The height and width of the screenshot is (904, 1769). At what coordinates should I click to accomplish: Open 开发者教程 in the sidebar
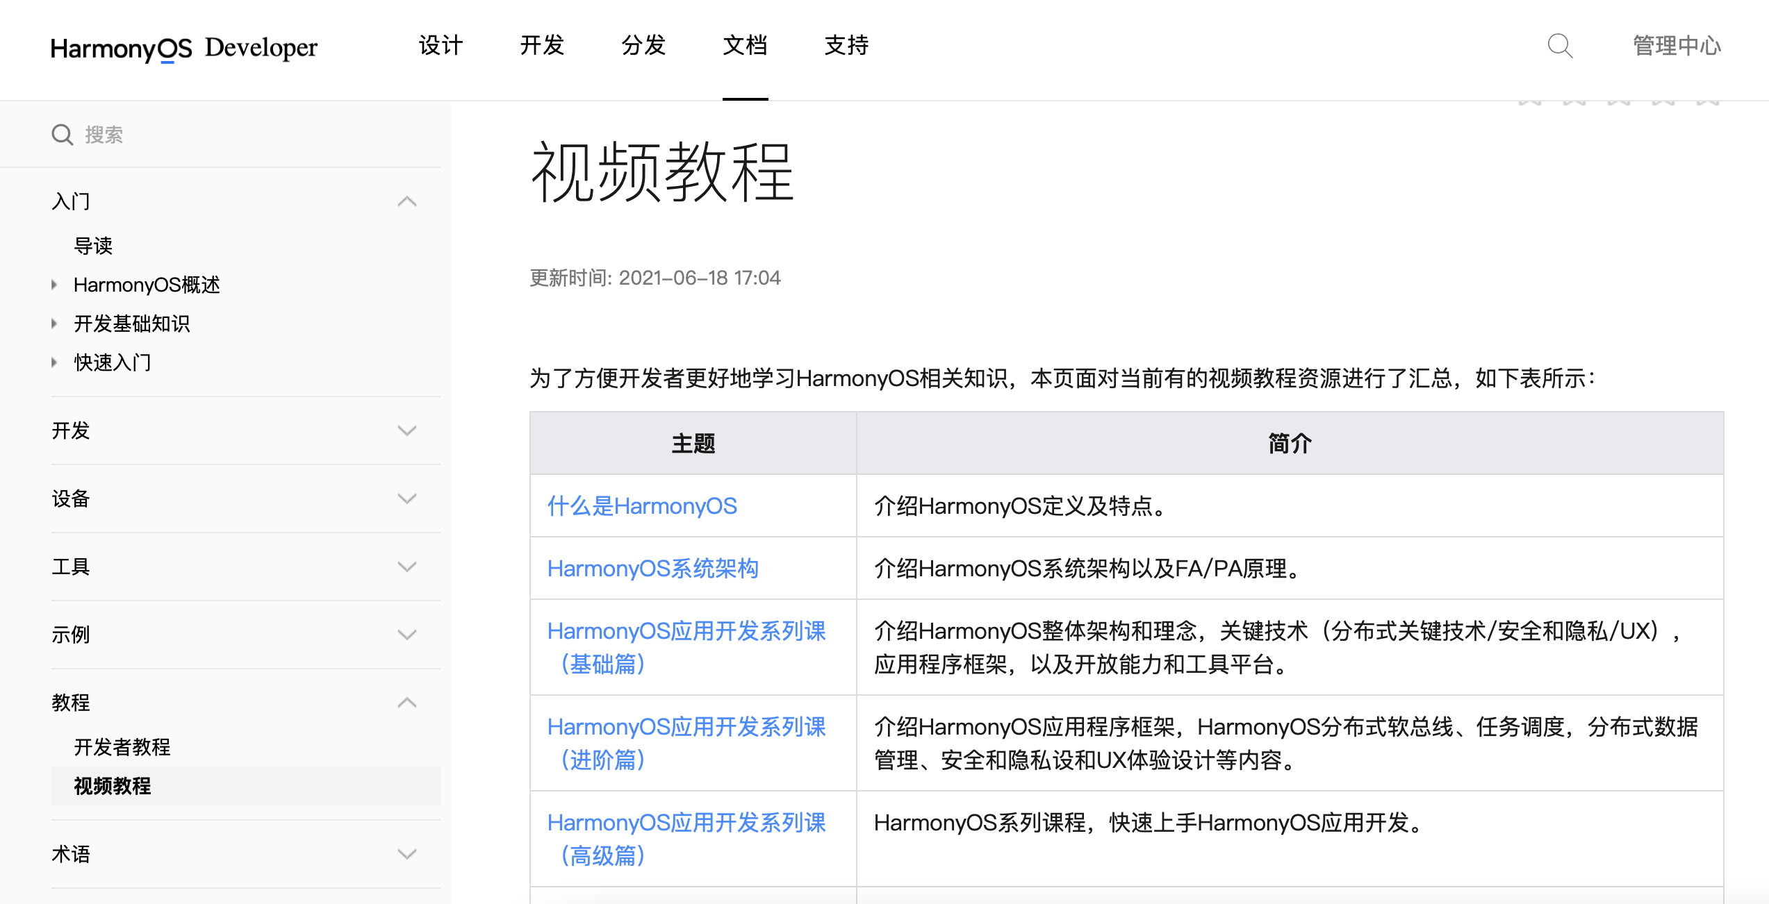(122, 747)
